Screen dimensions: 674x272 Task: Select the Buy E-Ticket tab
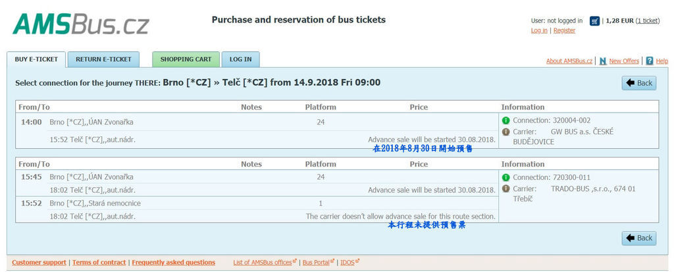click(x=36, y=59)
